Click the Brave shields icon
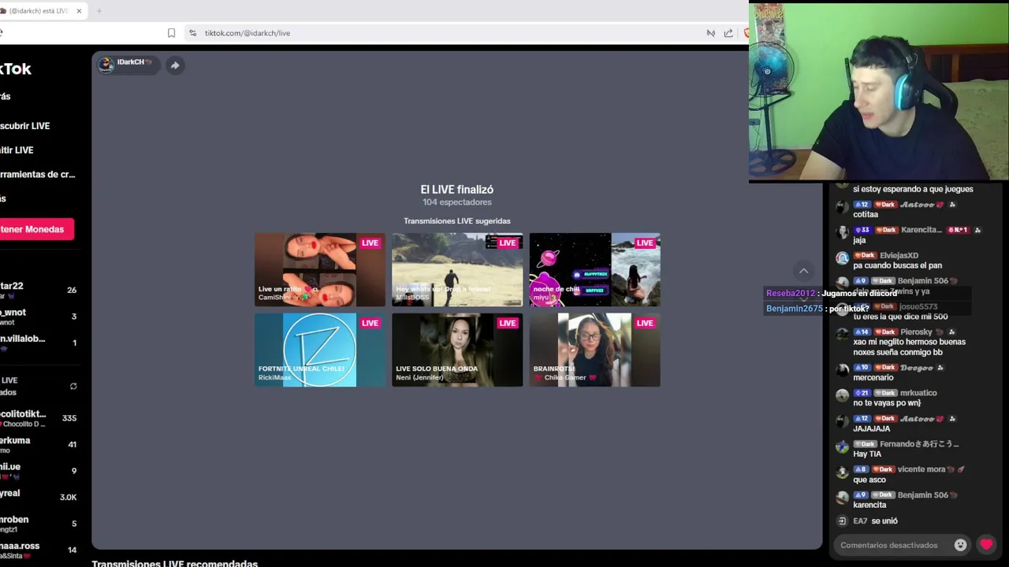This screenshot has height=567, width=1009. 746,33
